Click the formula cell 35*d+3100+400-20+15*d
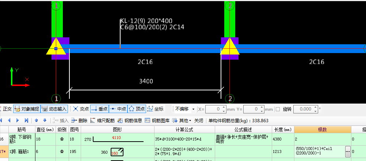Screen dimensions: 366x161 click(x=184, y=139)
